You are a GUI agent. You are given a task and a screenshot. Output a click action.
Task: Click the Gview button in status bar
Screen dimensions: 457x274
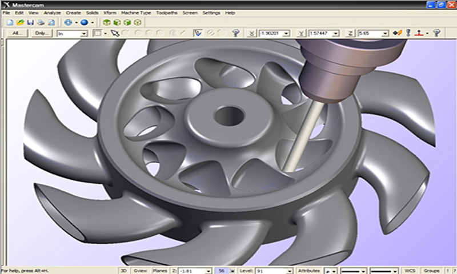[x=140, y=271]
